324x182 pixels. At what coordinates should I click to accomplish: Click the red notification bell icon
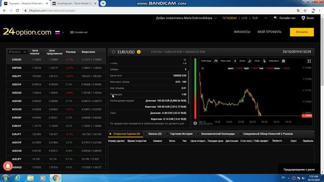[8, 166]
